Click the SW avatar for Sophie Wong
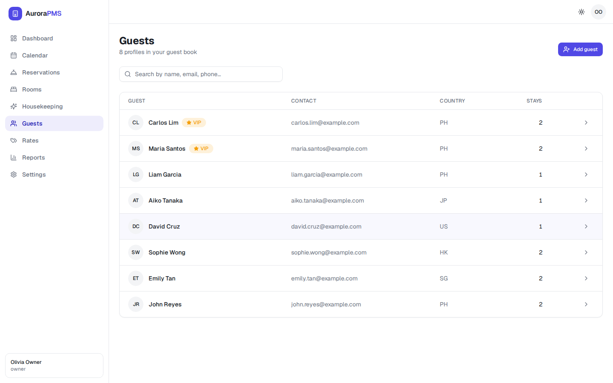This screenshot has width=613, height=383. [x=136, y=252]
